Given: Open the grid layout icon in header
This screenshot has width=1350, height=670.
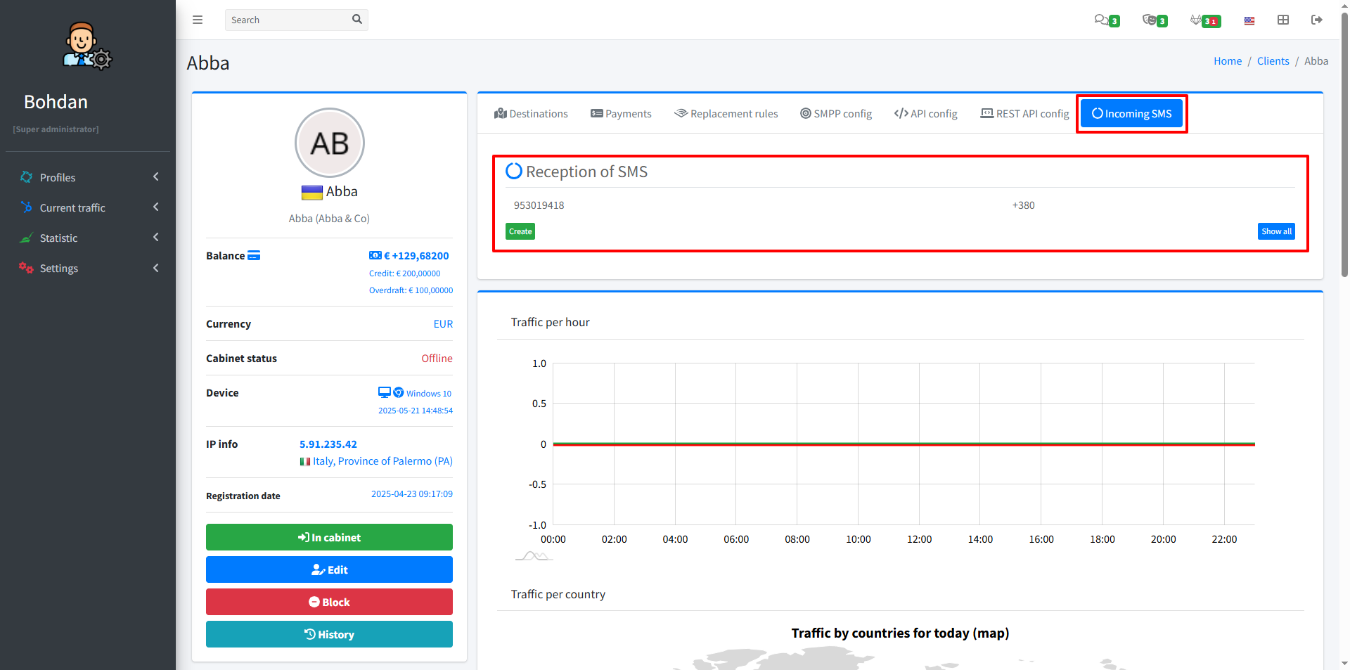Looking at the screenshot, I should [x=1283, y=20].
